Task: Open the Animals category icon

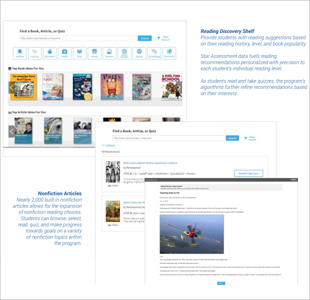Action: tap(20, 53)
